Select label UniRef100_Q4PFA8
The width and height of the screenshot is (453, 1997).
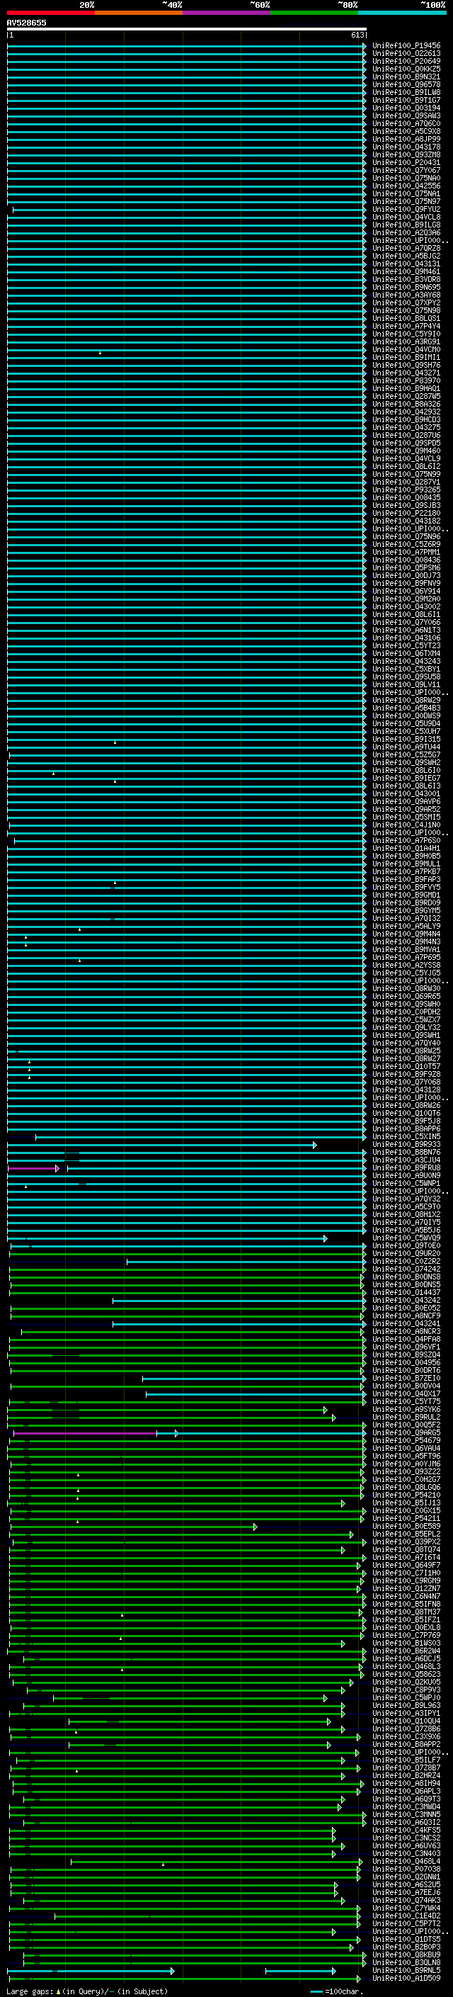coord(406,1339)
